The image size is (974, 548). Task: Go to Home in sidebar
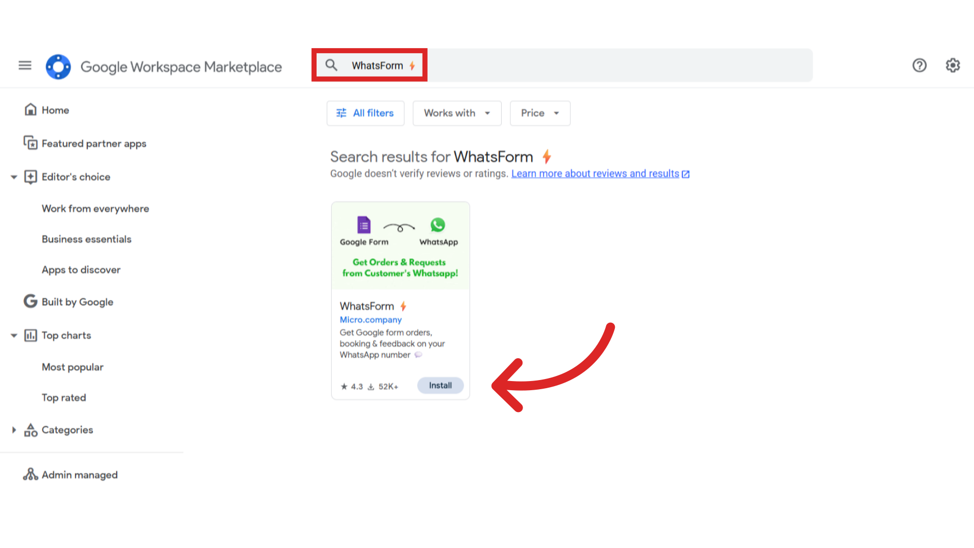pyautogui.click(x=55, y=110)
